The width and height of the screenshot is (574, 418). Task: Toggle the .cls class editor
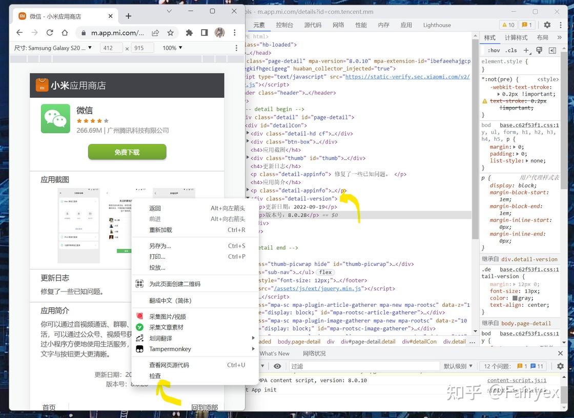click(510, 50)
